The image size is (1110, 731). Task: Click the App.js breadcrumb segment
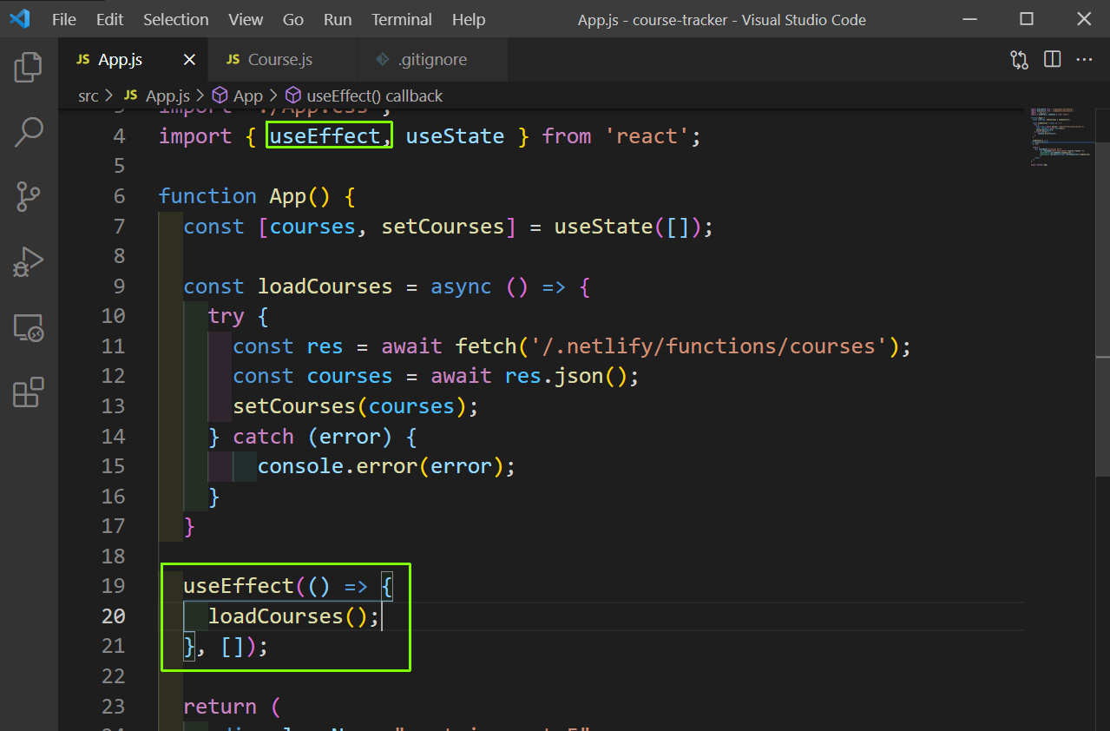[158, 95]
